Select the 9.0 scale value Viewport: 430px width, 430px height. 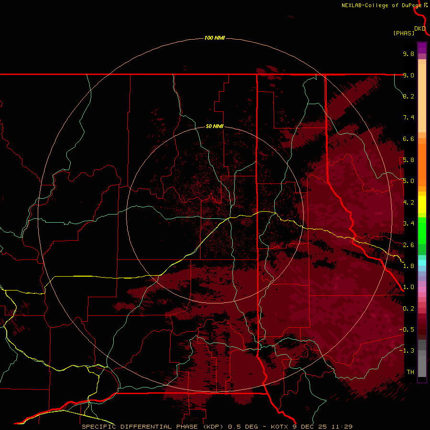click(408, 75)
